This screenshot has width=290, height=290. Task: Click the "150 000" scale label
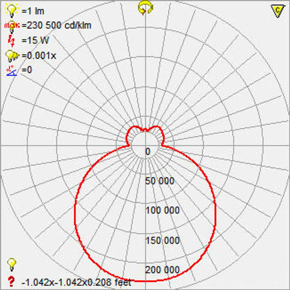(x=163, y=240)
